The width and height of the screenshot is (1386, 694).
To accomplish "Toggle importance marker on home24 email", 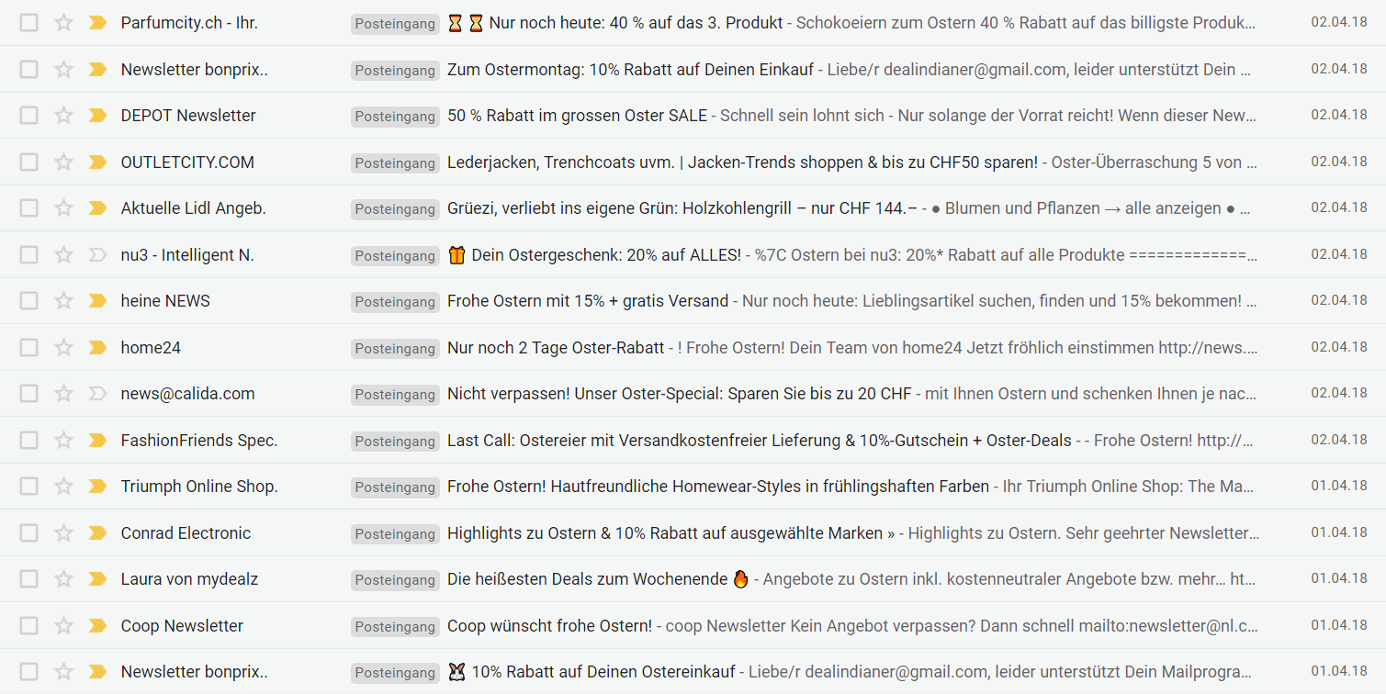I will [x=97, y=348].
